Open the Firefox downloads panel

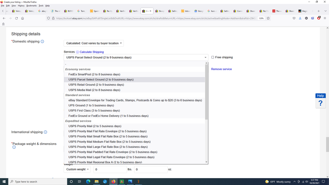(x=300, y=18)
